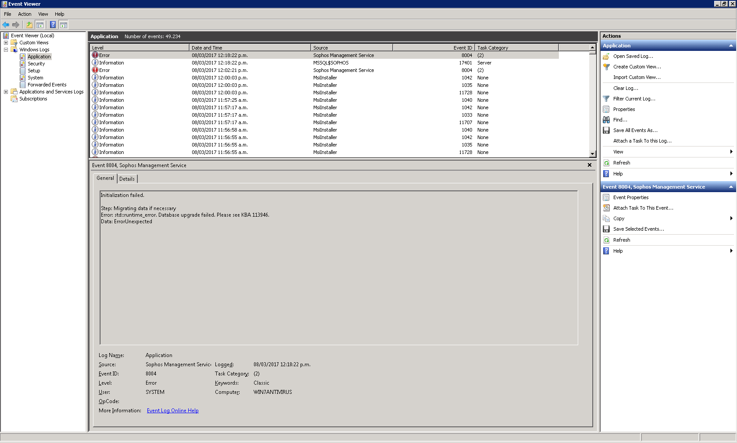
Task: Open the Copy submenu arrow
Action: 731,218
